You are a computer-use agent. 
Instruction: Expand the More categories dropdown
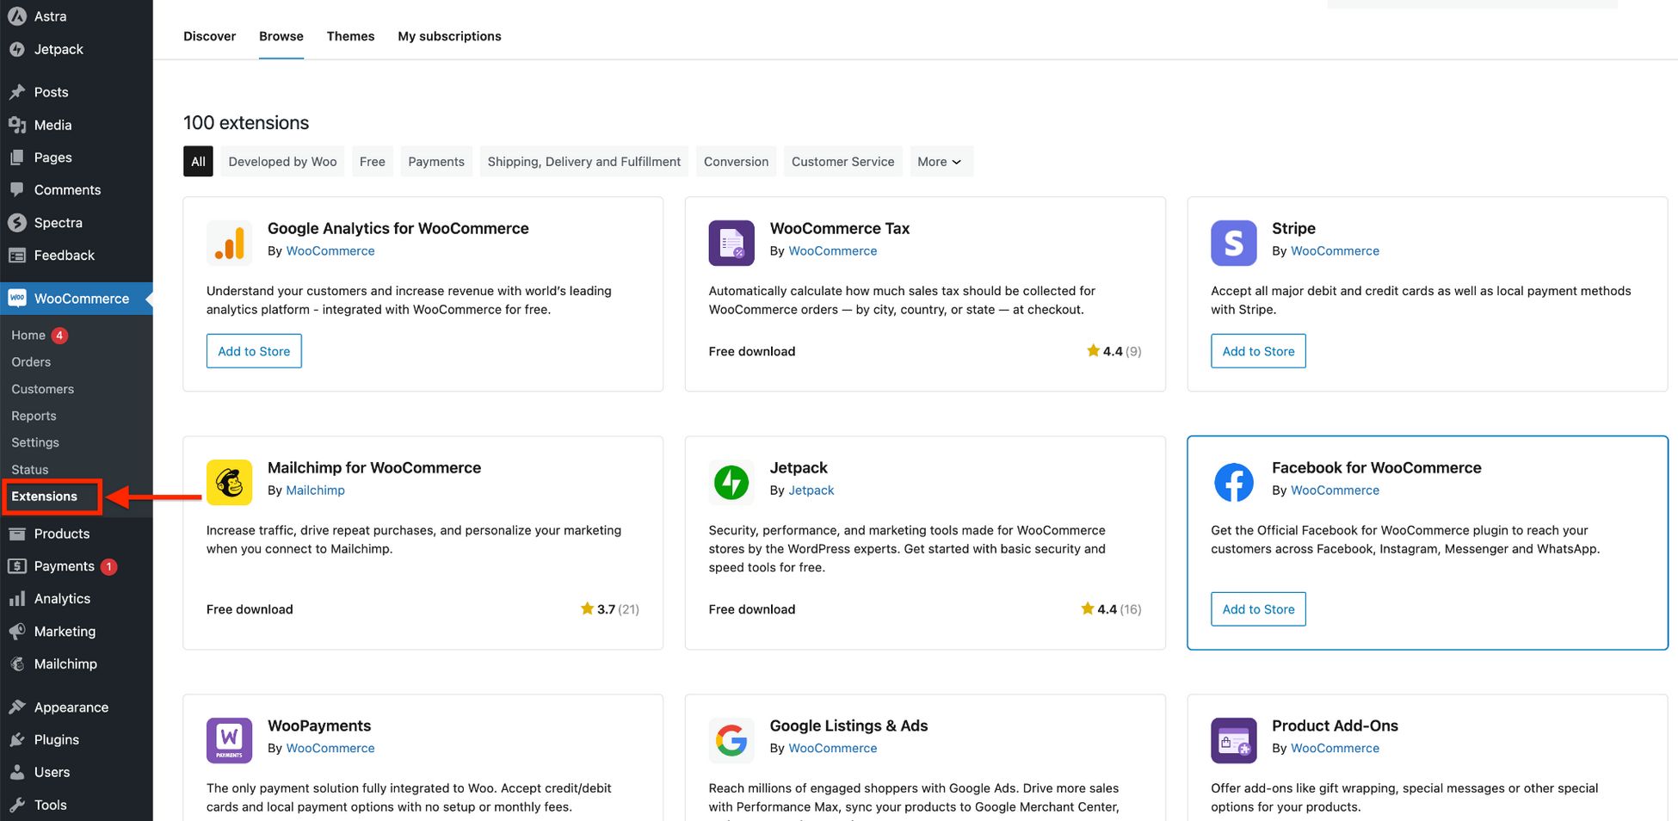pyautogui.click(x=941, y=162)
